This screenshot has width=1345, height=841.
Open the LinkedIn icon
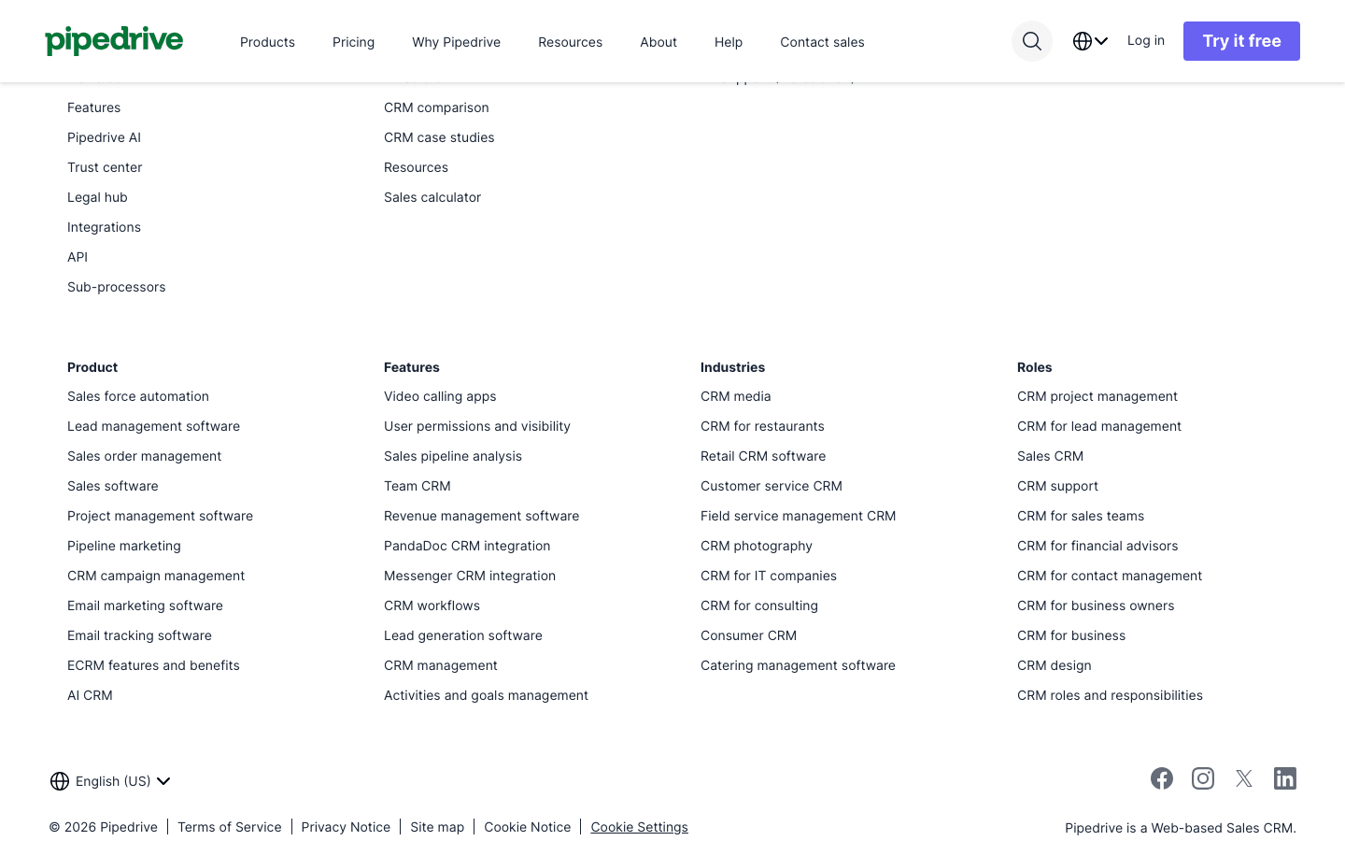[1285, 777]
